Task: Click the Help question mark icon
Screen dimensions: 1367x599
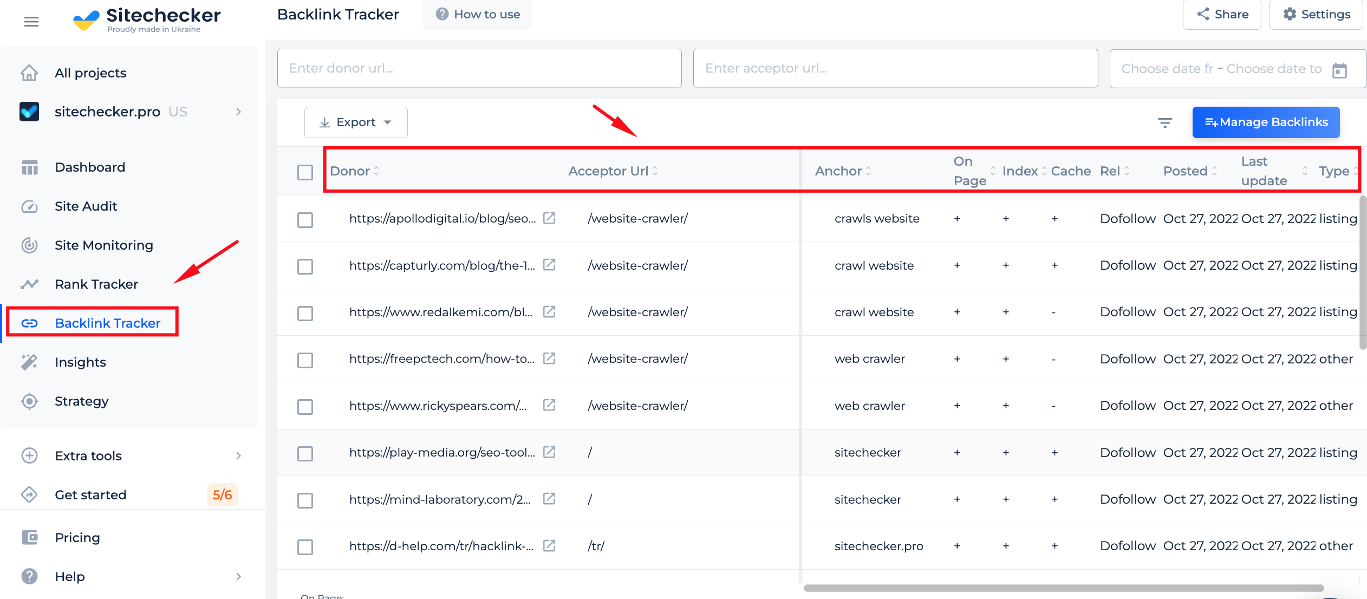Action: (29, 576)
